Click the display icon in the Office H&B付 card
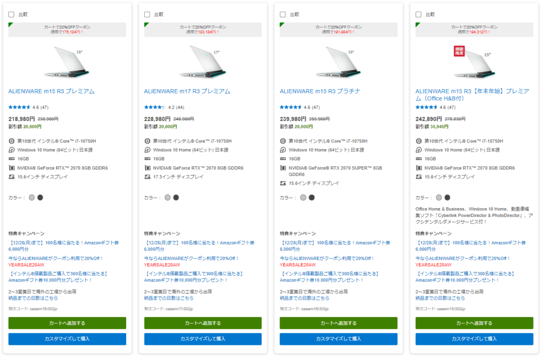 click(x=418, y=177)
